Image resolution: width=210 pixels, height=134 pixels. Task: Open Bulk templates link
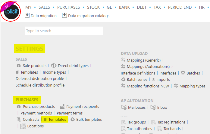click(89, 119)
